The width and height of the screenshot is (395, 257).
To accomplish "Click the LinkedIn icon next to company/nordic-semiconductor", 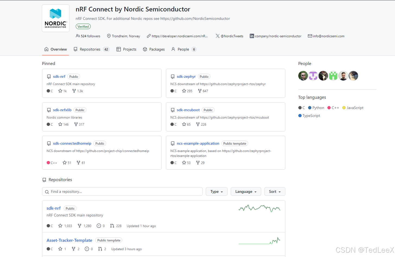I will point(252,36).
